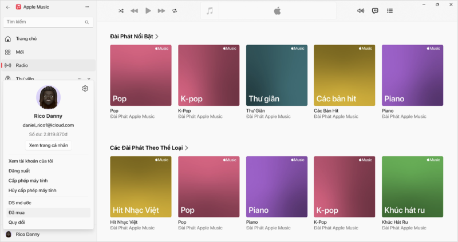The height and width of the screenshot is (242, 458).
Task: Click Thư Giãn title text below tile
Action: click(255, 110)
